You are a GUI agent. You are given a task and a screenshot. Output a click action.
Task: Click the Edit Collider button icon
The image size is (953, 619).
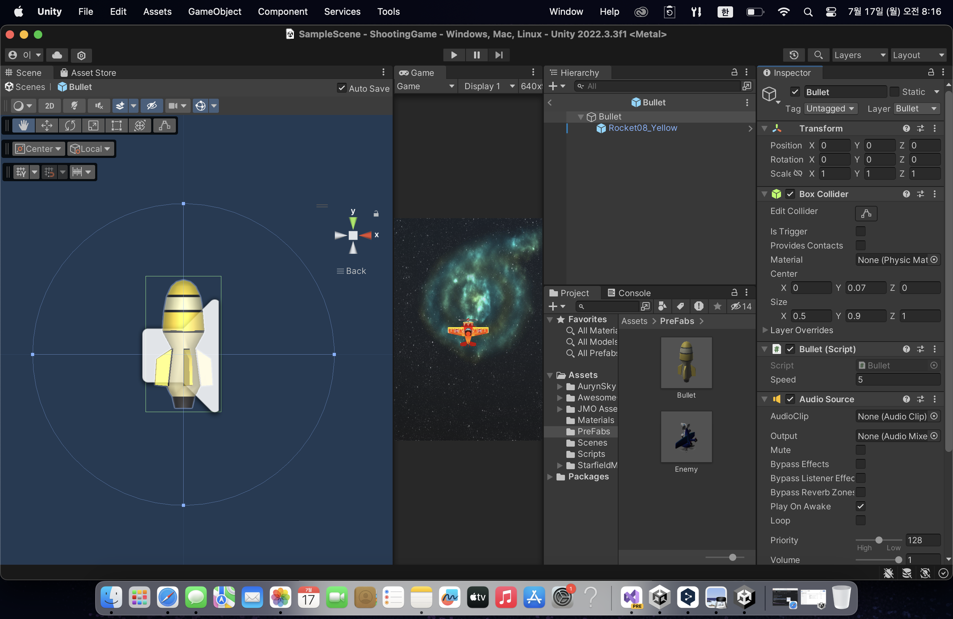pos(866,213)
